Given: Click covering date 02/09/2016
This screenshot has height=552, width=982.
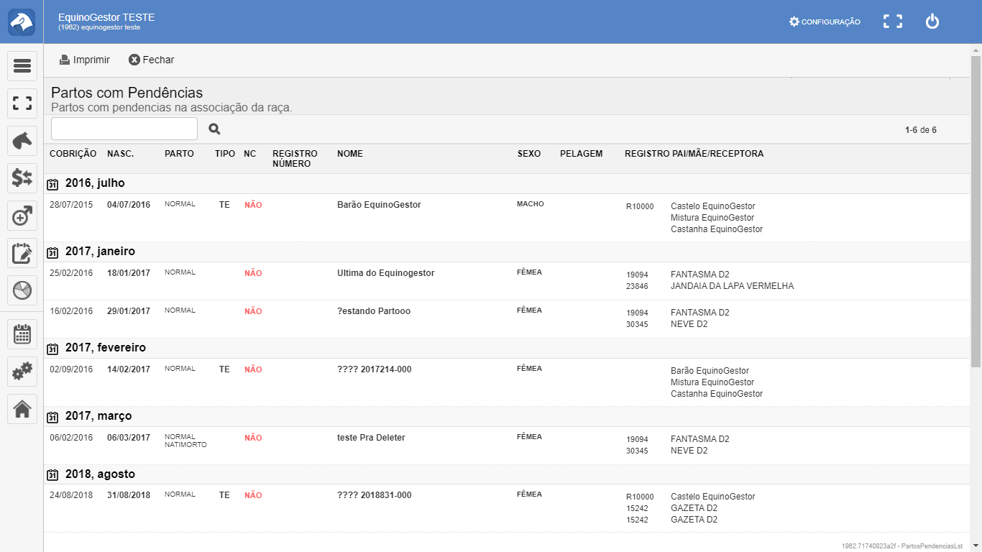Looking at the screenshot, I should pos(71,369).
